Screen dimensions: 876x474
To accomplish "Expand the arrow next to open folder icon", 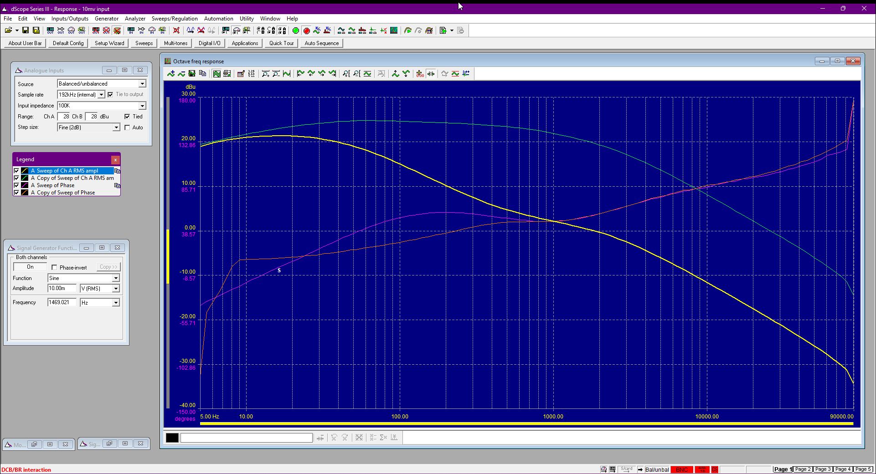I will tap(17, 31).
